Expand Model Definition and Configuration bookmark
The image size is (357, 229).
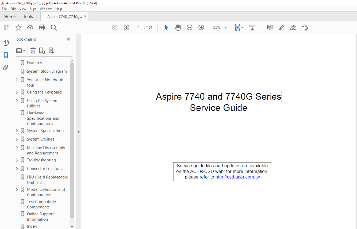point(17,189)
